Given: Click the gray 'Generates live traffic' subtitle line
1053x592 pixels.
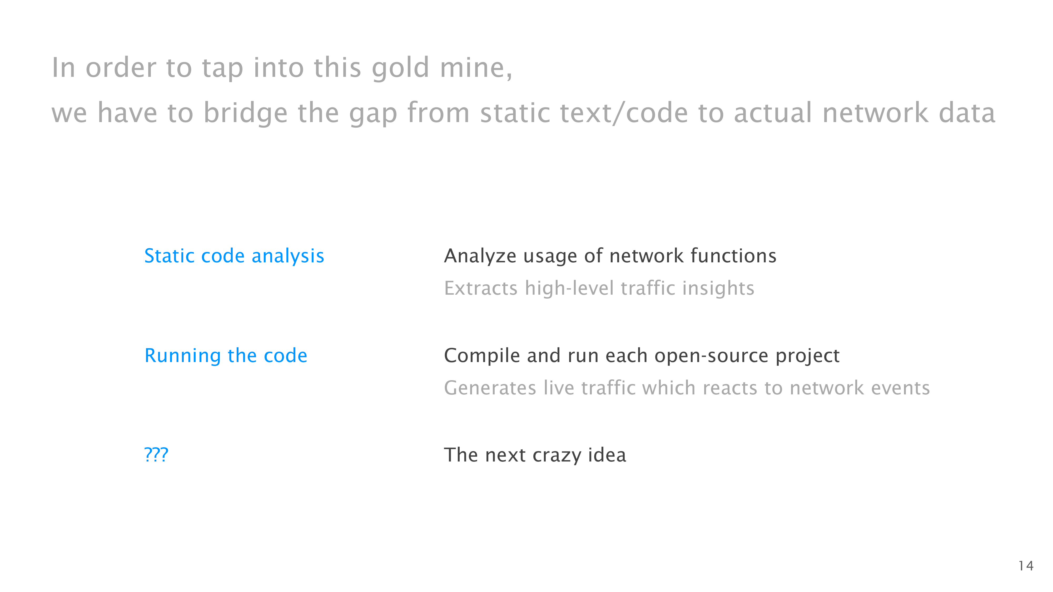Looking at the screenshot, I should 687,388.
